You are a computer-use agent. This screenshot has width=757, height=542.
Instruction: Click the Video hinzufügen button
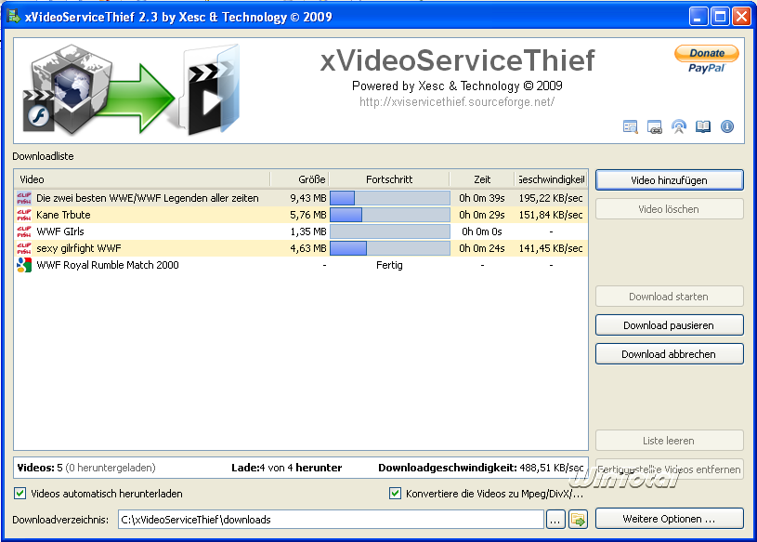669,180
